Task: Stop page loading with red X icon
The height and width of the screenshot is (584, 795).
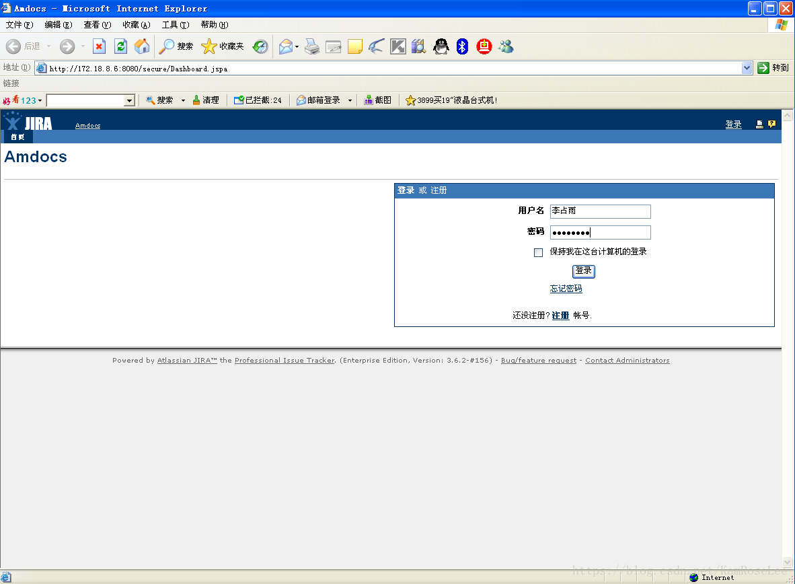Action: 100,46
